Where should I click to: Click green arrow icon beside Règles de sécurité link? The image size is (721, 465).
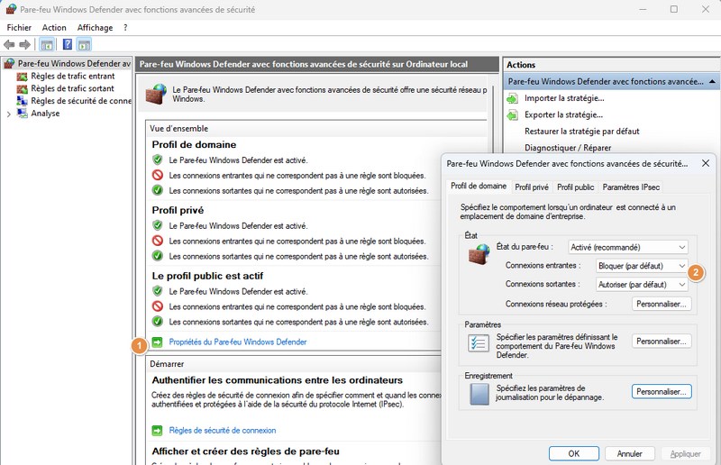157,431
